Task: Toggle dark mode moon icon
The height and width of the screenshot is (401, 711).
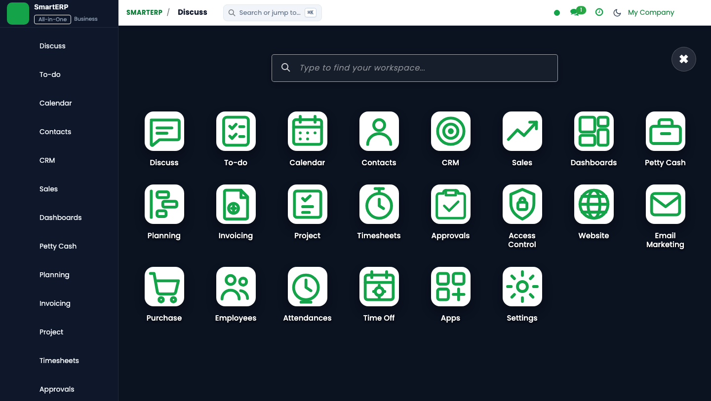Action: click(617, 13)
